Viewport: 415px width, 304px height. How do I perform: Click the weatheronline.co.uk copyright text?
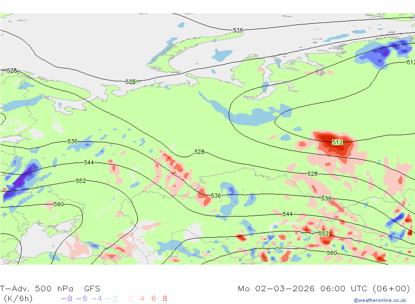(x=380, y=300)
